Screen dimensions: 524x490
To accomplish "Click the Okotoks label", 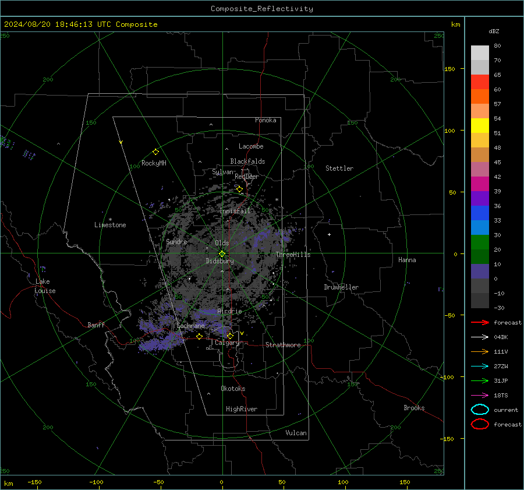I will tap(233, 389).
